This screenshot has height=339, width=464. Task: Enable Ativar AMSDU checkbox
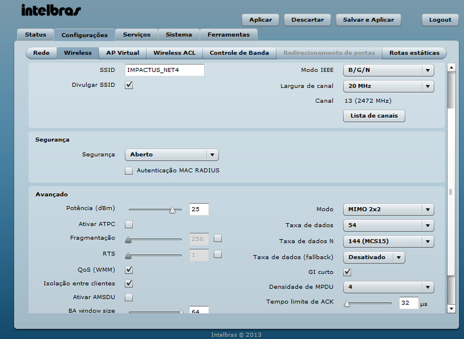129,297
